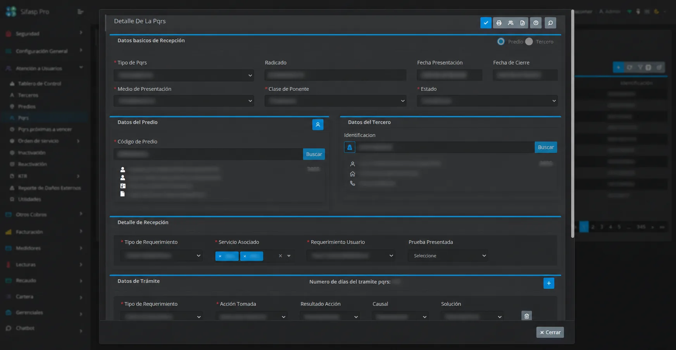Expand Facturación in sidebar
The image size is (676, 350).
[45, 232]
